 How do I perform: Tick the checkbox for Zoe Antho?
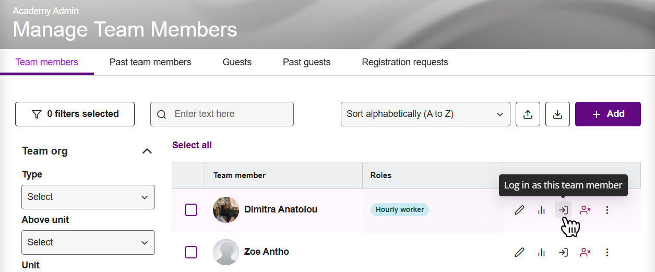click(x=191, y=252)
